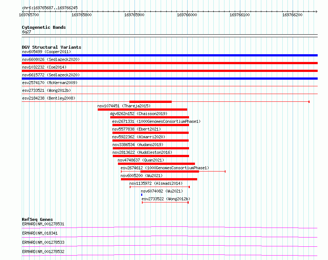Select the nsv3386534 red variant bar
Viewport: 328px width, 260px height.
[151, 148]
